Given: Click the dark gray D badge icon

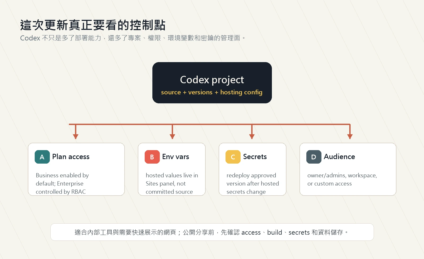Looking at the screenshot, I should [x=314, y=157].
